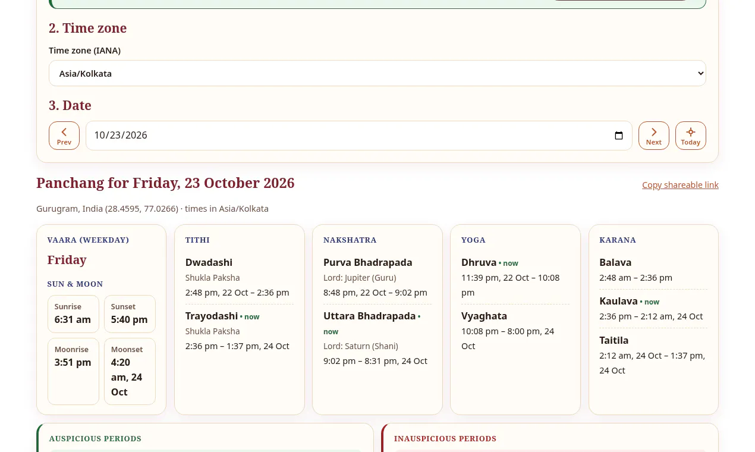The width and height of the screenshot is (755, 452).
Task: Select the Sunrise 6:31 am tile
Action: [x=73, y=314]
